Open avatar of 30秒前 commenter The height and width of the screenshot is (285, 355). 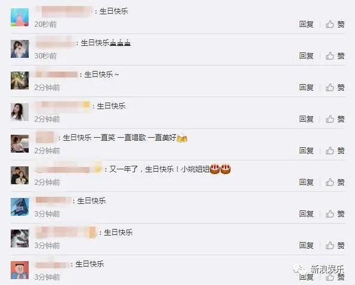tap(20, 49)
